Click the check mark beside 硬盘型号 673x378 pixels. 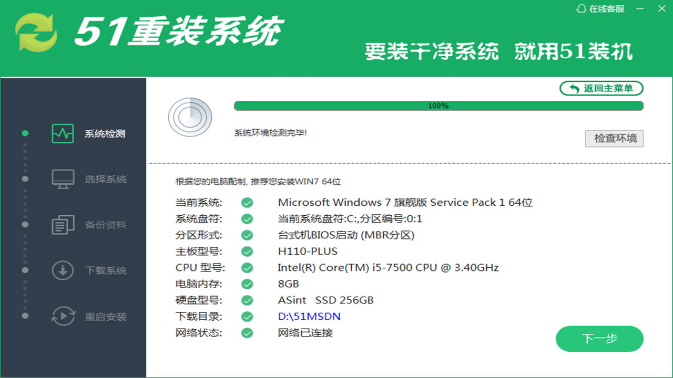pos(247,300)
